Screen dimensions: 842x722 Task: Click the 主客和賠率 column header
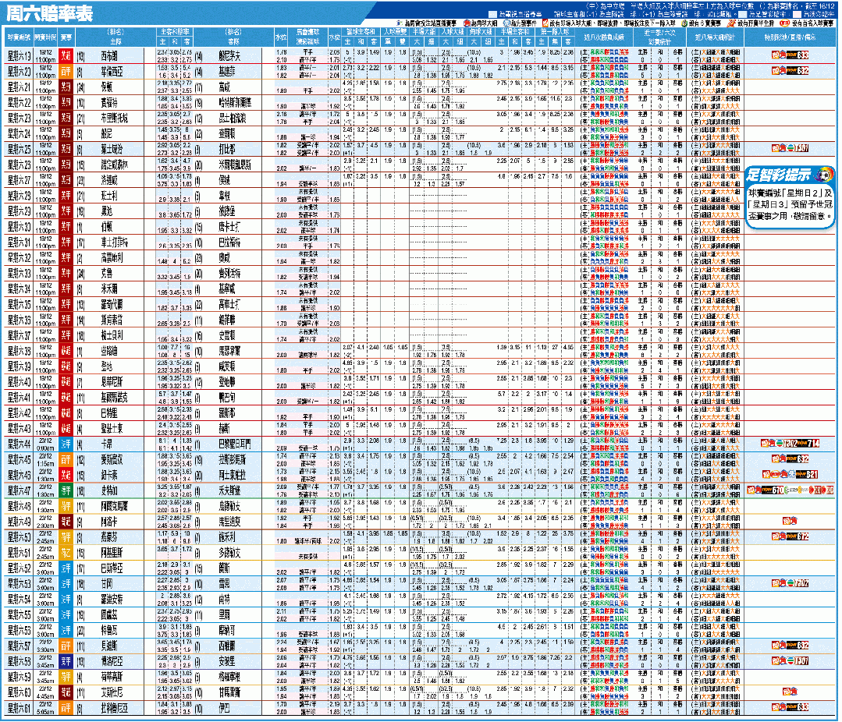(175, 32)
